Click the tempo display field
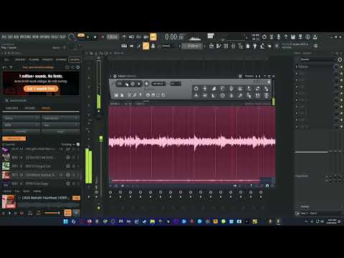 (112, 37)
